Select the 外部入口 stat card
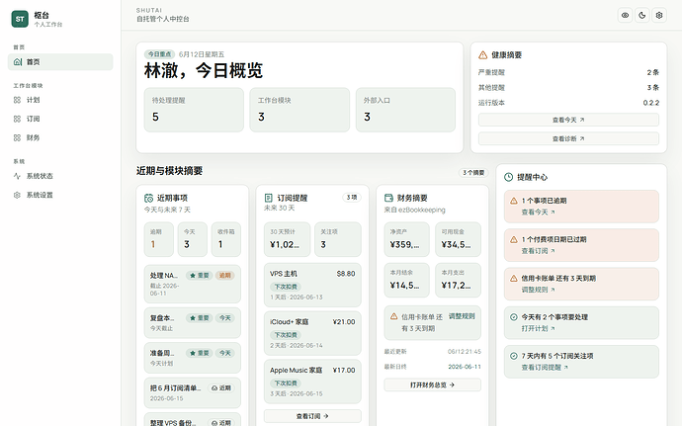Image resolution: width=682 pixels, height=426 pixels. [405, 110]
